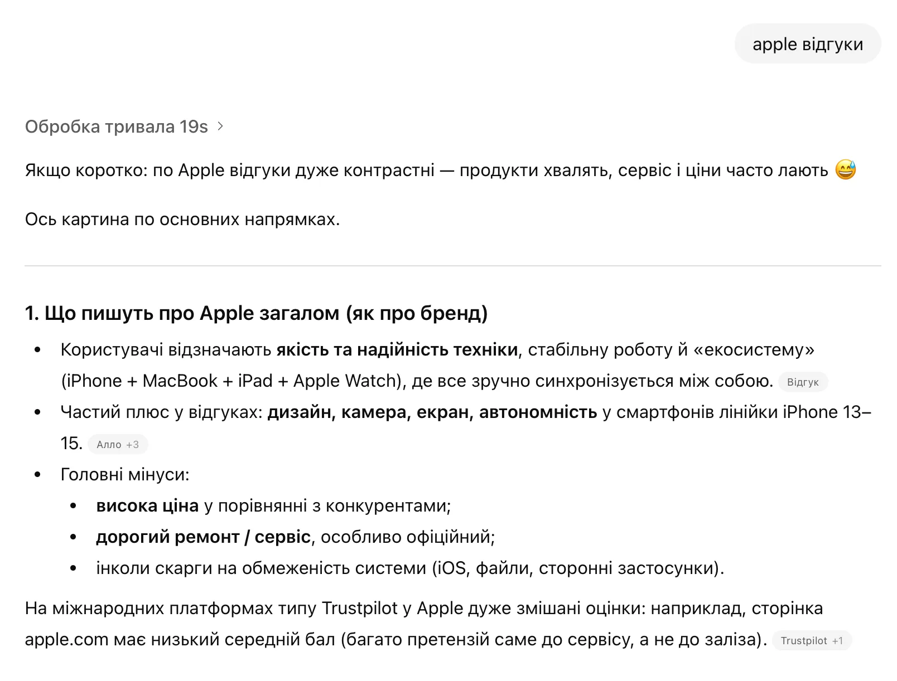Click the bold phrase "висока ціна"
Viewport: 897px width, 681px height.
click(147, 505)
